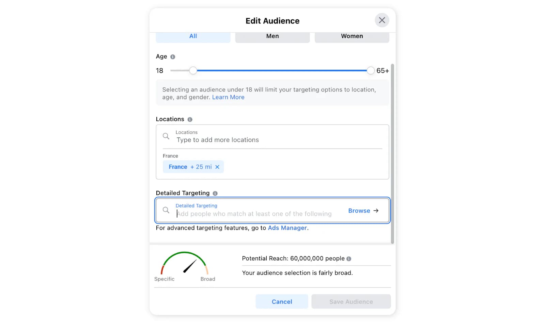Click the dialog vertical scrollbar
Viewport: 545px width, 323px height.
coord(392,154)
